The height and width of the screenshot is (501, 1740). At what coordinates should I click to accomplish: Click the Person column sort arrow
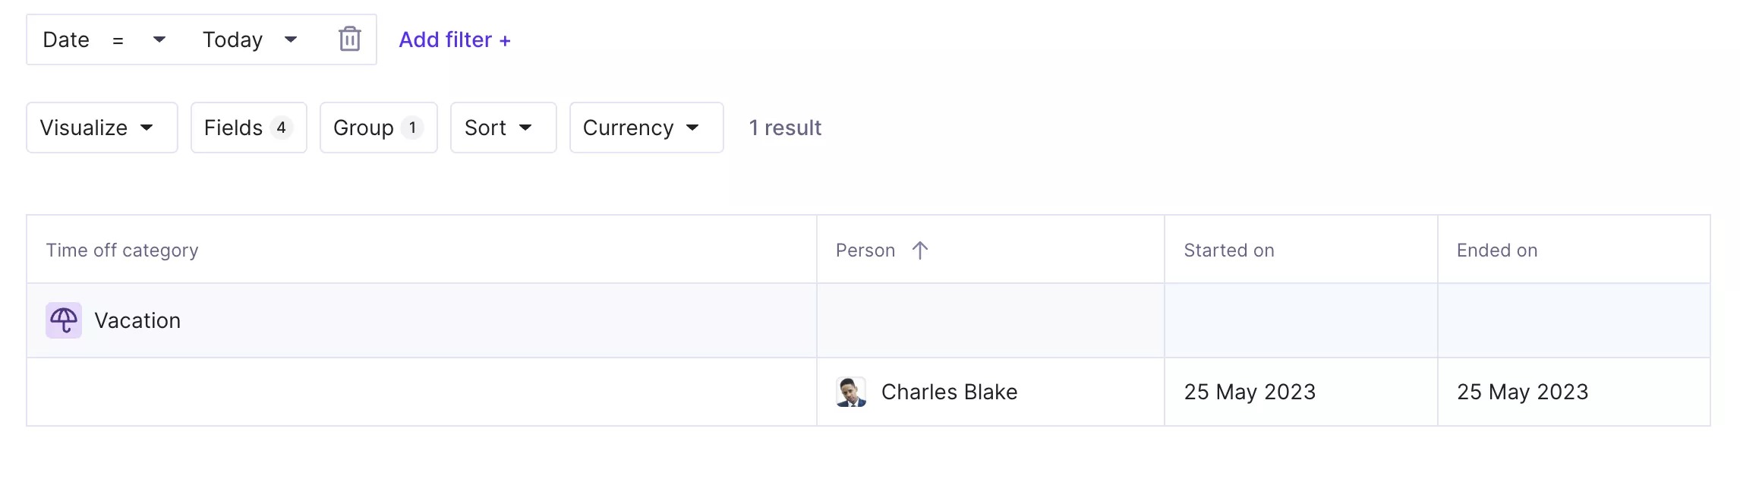920,250
